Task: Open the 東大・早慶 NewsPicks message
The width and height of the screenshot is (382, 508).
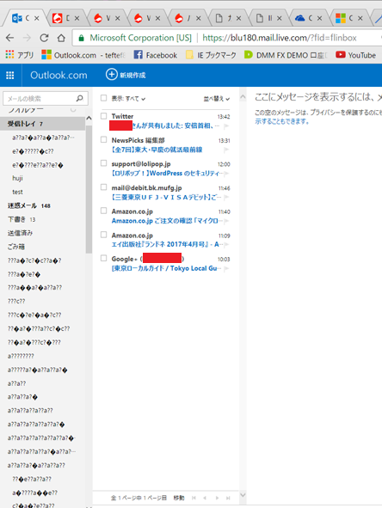Action: point(157,150)
